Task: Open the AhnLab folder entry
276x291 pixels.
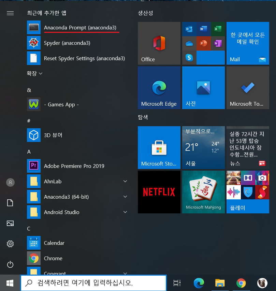Action: point(78,181)
